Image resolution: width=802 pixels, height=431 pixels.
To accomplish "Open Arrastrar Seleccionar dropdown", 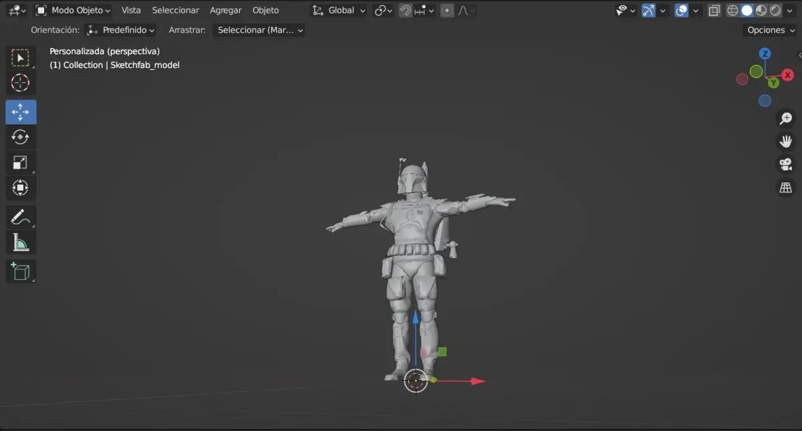I will [259, 30].
